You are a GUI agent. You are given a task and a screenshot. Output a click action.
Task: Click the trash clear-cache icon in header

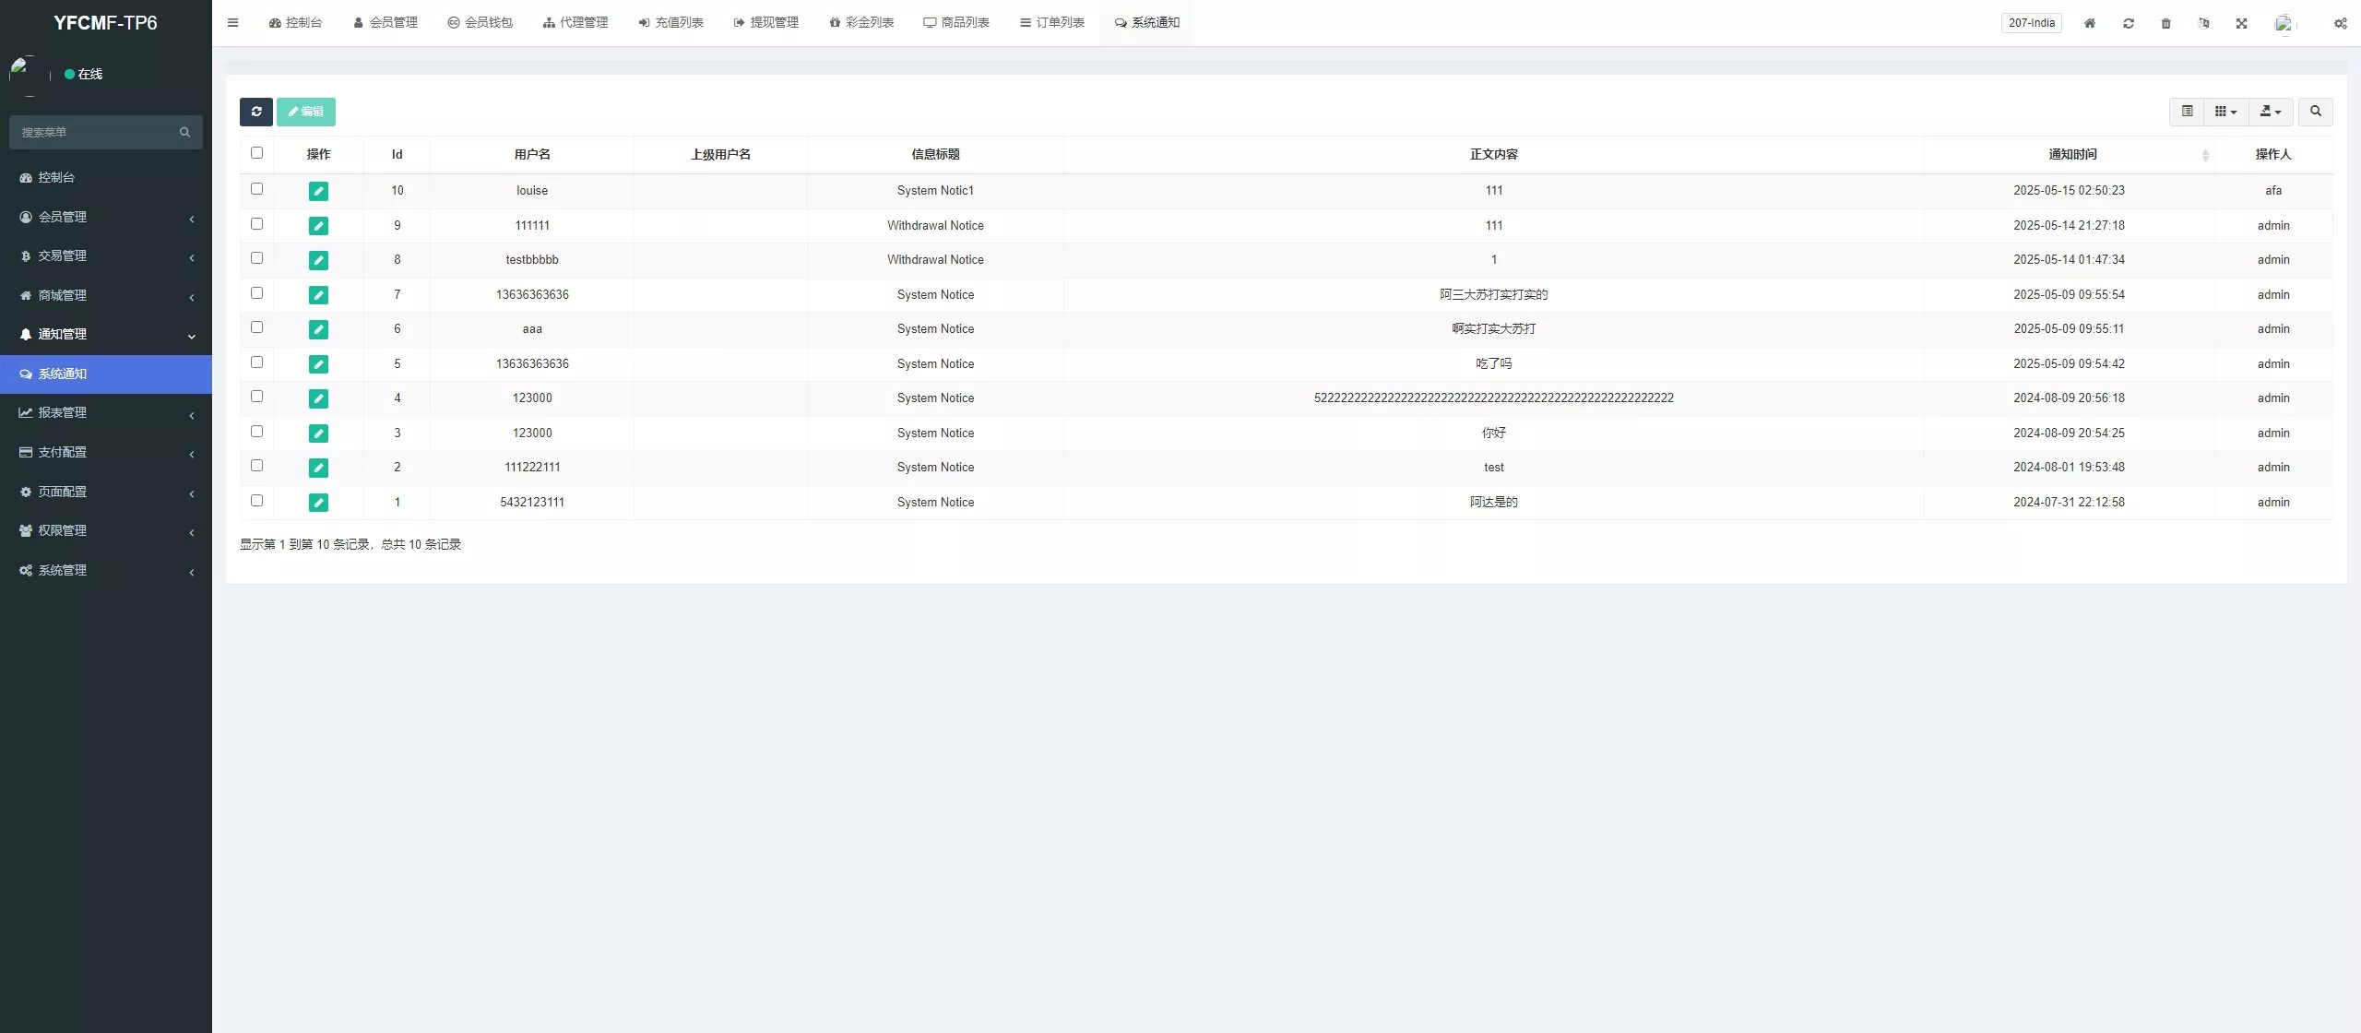click(2165, 23)
